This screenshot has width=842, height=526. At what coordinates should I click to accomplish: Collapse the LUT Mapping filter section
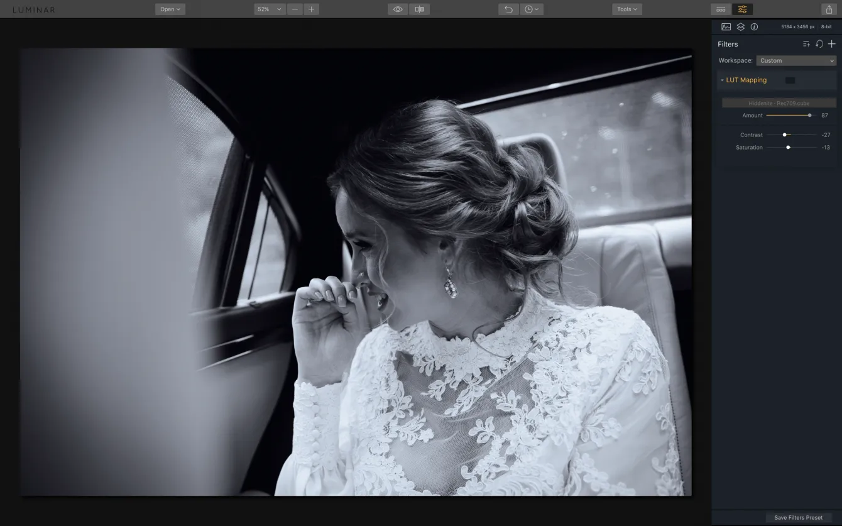pyautogui.click(x=722, y=80)
